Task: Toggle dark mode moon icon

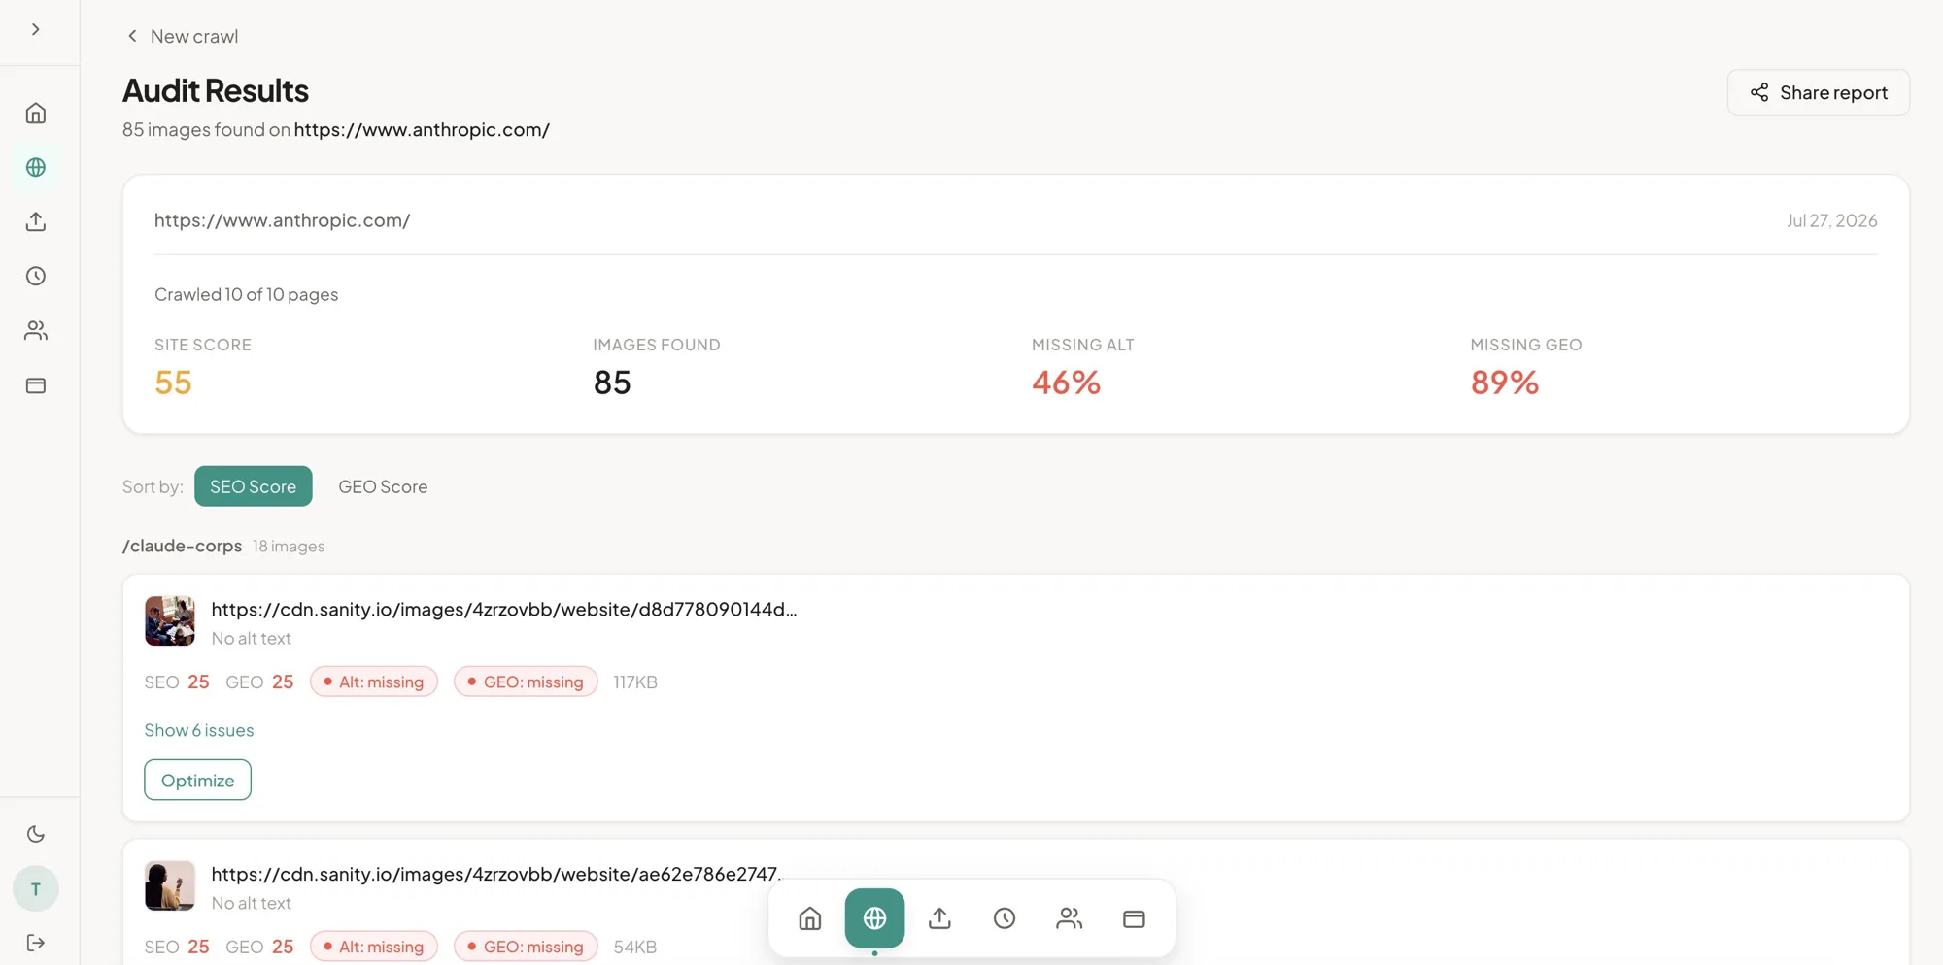Action: (x=36, y=834)
